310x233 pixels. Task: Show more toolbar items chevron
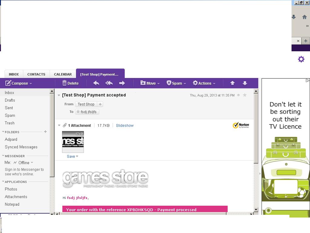(307, 26)
